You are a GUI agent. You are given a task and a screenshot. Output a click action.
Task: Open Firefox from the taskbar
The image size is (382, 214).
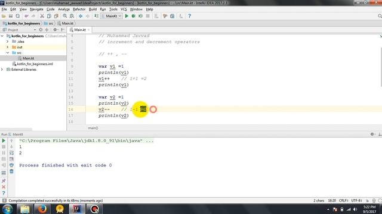point(42,209)
